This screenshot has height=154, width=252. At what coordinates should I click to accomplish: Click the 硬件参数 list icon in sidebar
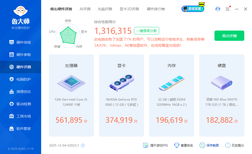12,55
